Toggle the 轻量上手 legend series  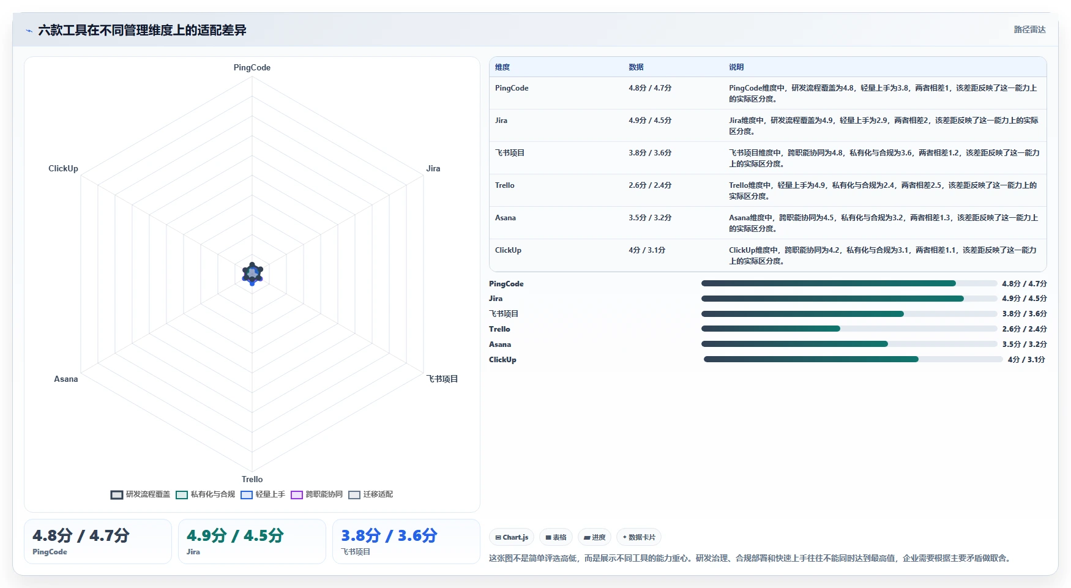click(263, 494)
